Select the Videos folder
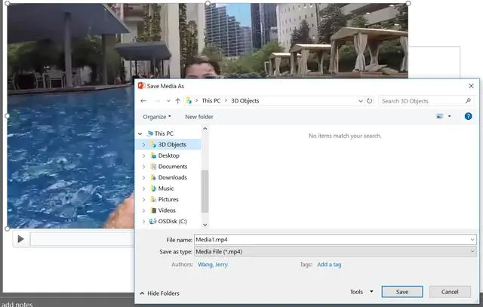Image resolution: width=483 pixels, height=307 pixels. [x=167, y=210]
